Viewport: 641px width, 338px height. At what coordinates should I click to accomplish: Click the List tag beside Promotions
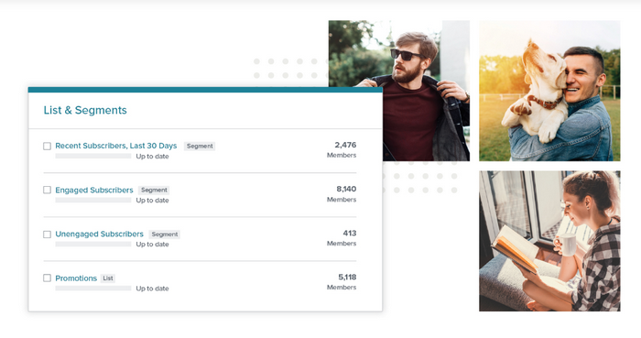108,278
